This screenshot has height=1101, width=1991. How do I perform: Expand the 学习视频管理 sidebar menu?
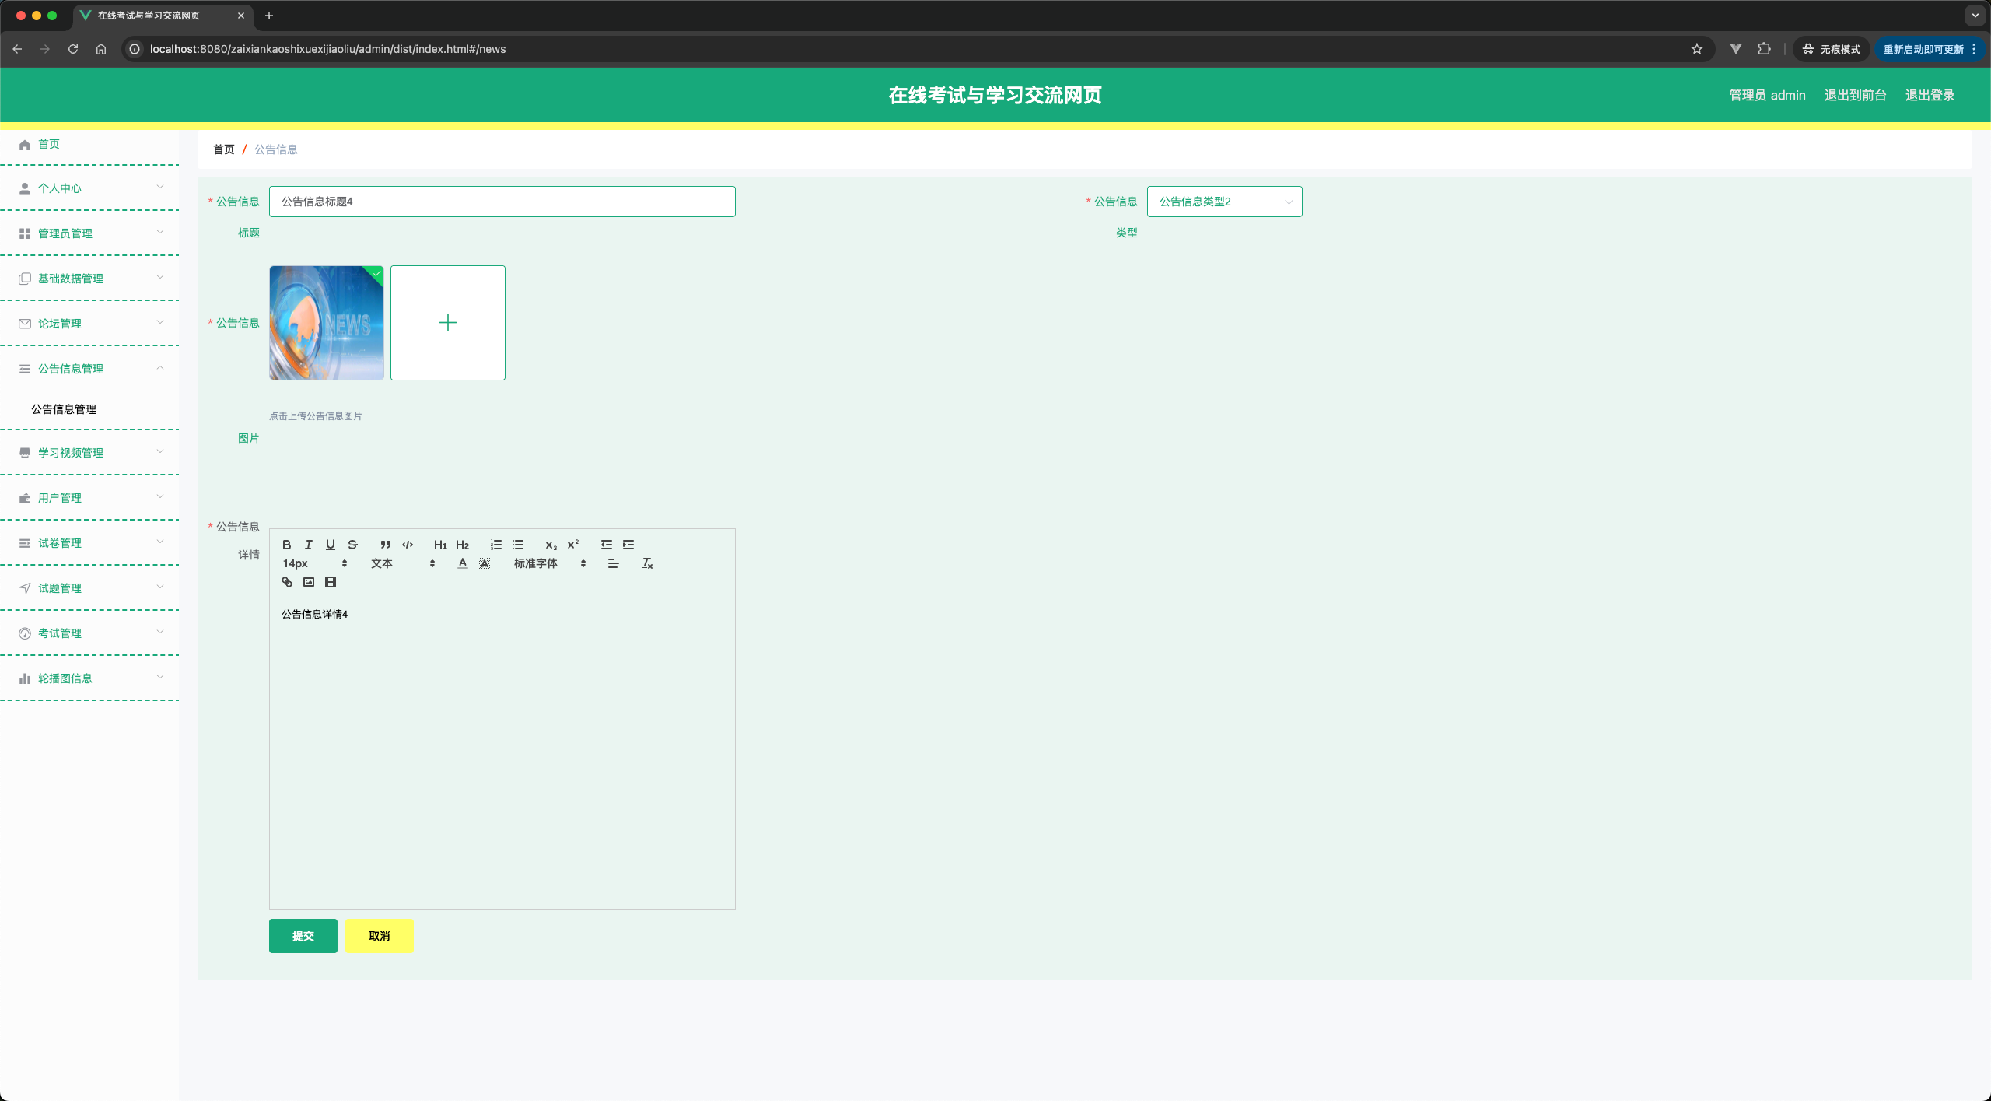pos(89,453)
